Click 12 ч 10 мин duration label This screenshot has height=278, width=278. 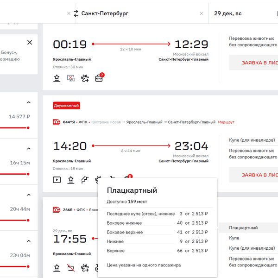click(131, 49)
